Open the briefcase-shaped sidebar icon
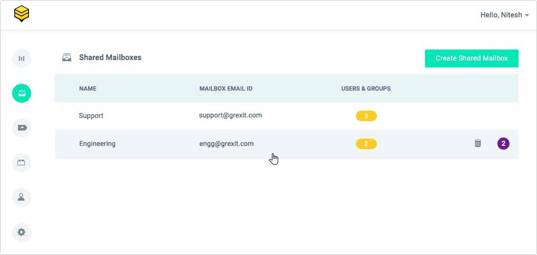Image resolution: width=537 pixels, height=255 pixels. point(22,163)
